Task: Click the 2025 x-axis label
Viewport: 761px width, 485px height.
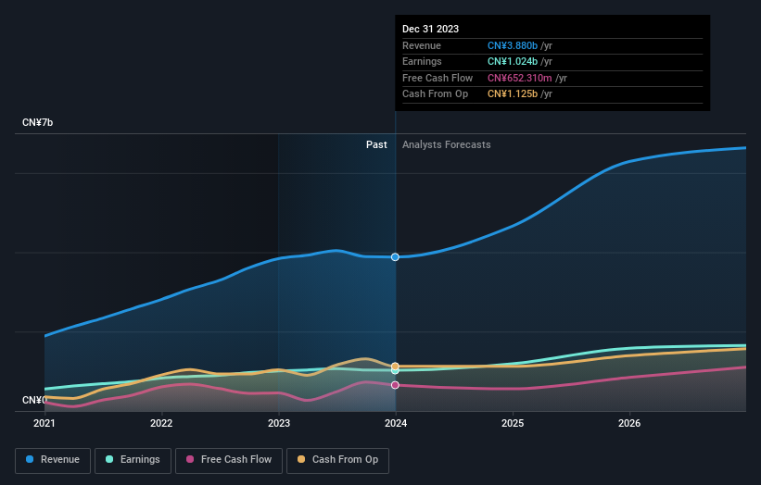Action: click(x=513, y=424)
